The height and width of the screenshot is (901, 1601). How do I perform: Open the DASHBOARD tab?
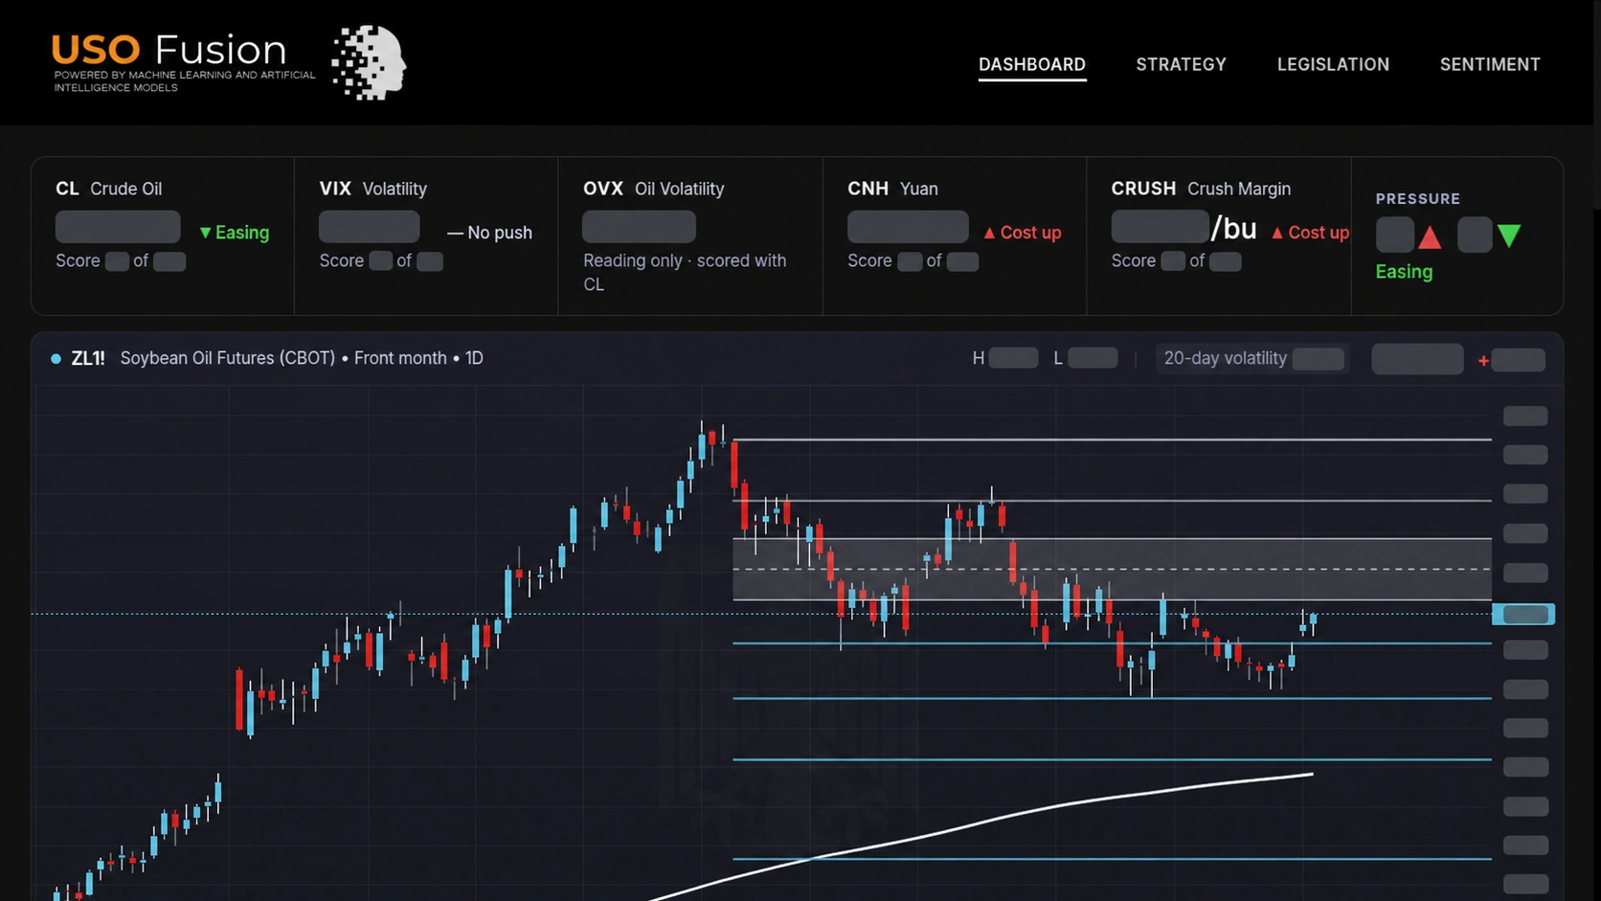pyautogui.click(x=1031, y=64)
